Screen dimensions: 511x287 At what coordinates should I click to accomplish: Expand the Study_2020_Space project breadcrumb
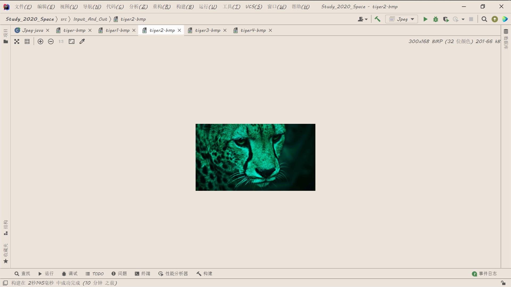[x=30, y=19]
